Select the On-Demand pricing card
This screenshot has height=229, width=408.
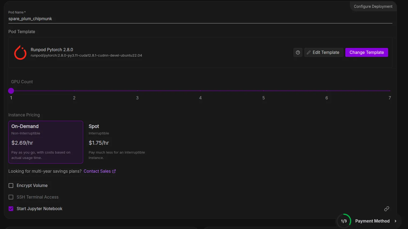pos(46,142)
